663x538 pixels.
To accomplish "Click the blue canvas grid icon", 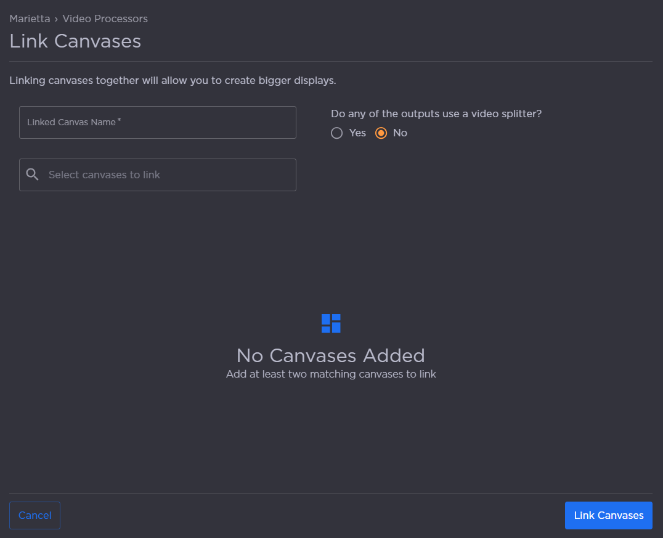I will coord(331,323).
